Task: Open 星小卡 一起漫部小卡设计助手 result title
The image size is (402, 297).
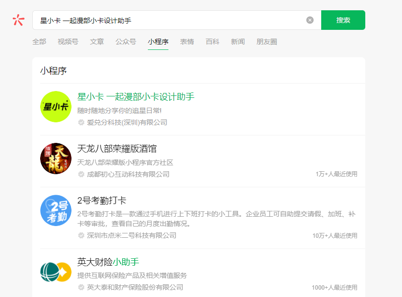Action: tap(136, 97)
